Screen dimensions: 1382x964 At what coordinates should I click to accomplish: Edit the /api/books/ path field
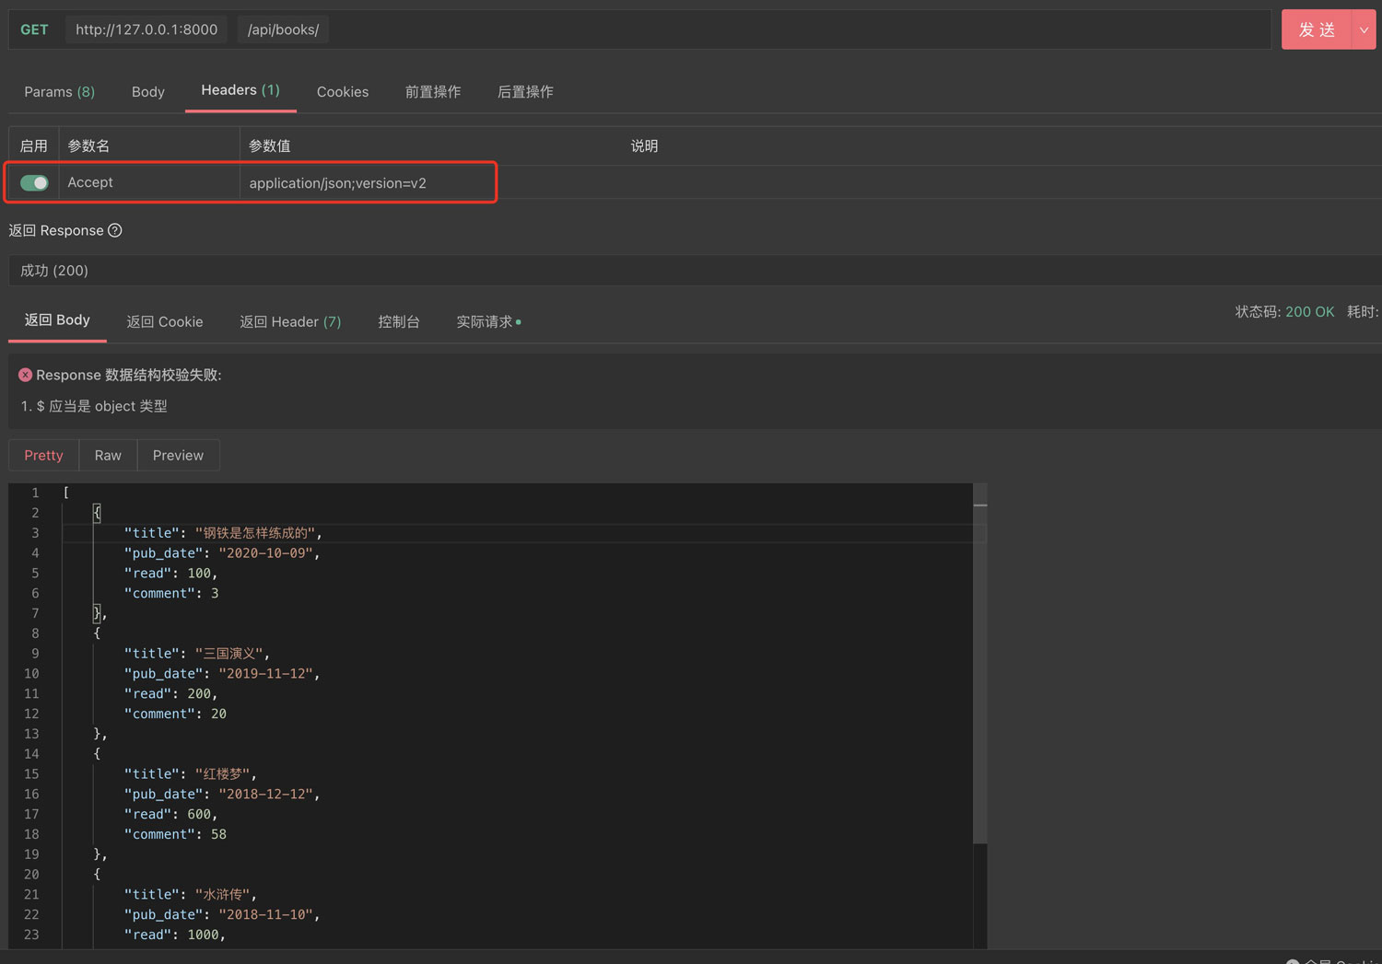pyautogui.click(x=283, y=29)
